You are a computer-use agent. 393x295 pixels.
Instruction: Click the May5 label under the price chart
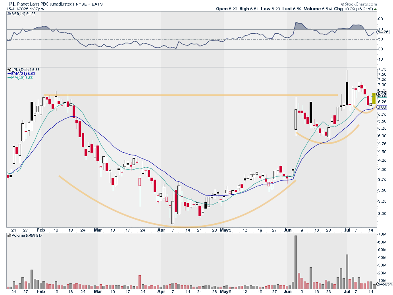(x=225, y=230)
